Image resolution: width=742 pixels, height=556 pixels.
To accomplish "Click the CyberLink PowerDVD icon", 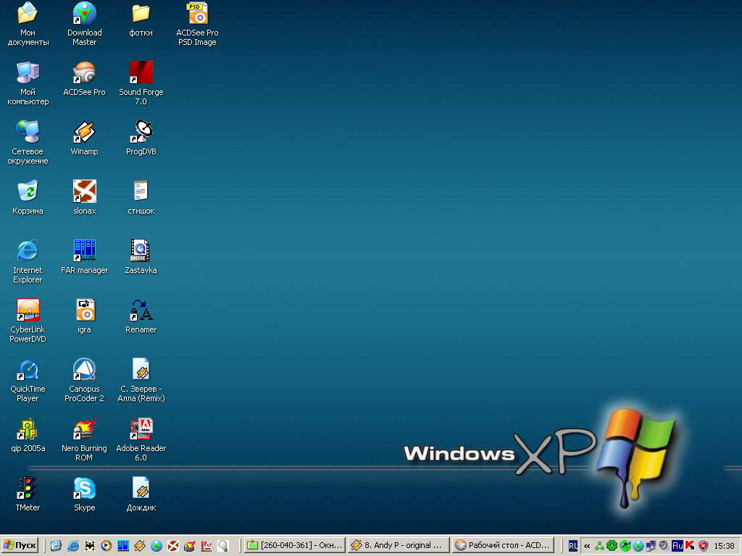I will (x=28, y=311).
